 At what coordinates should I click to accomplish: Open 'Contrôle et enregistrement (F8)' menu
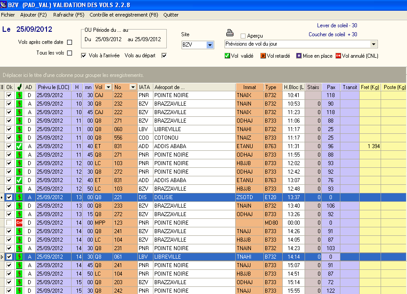pos(124,15)
